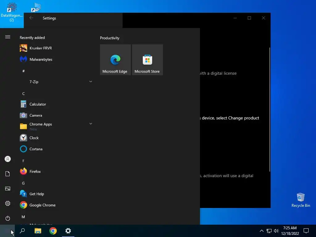Switch to Settings app on taskbar
316x237 pixels.
(x=68, y=231)
